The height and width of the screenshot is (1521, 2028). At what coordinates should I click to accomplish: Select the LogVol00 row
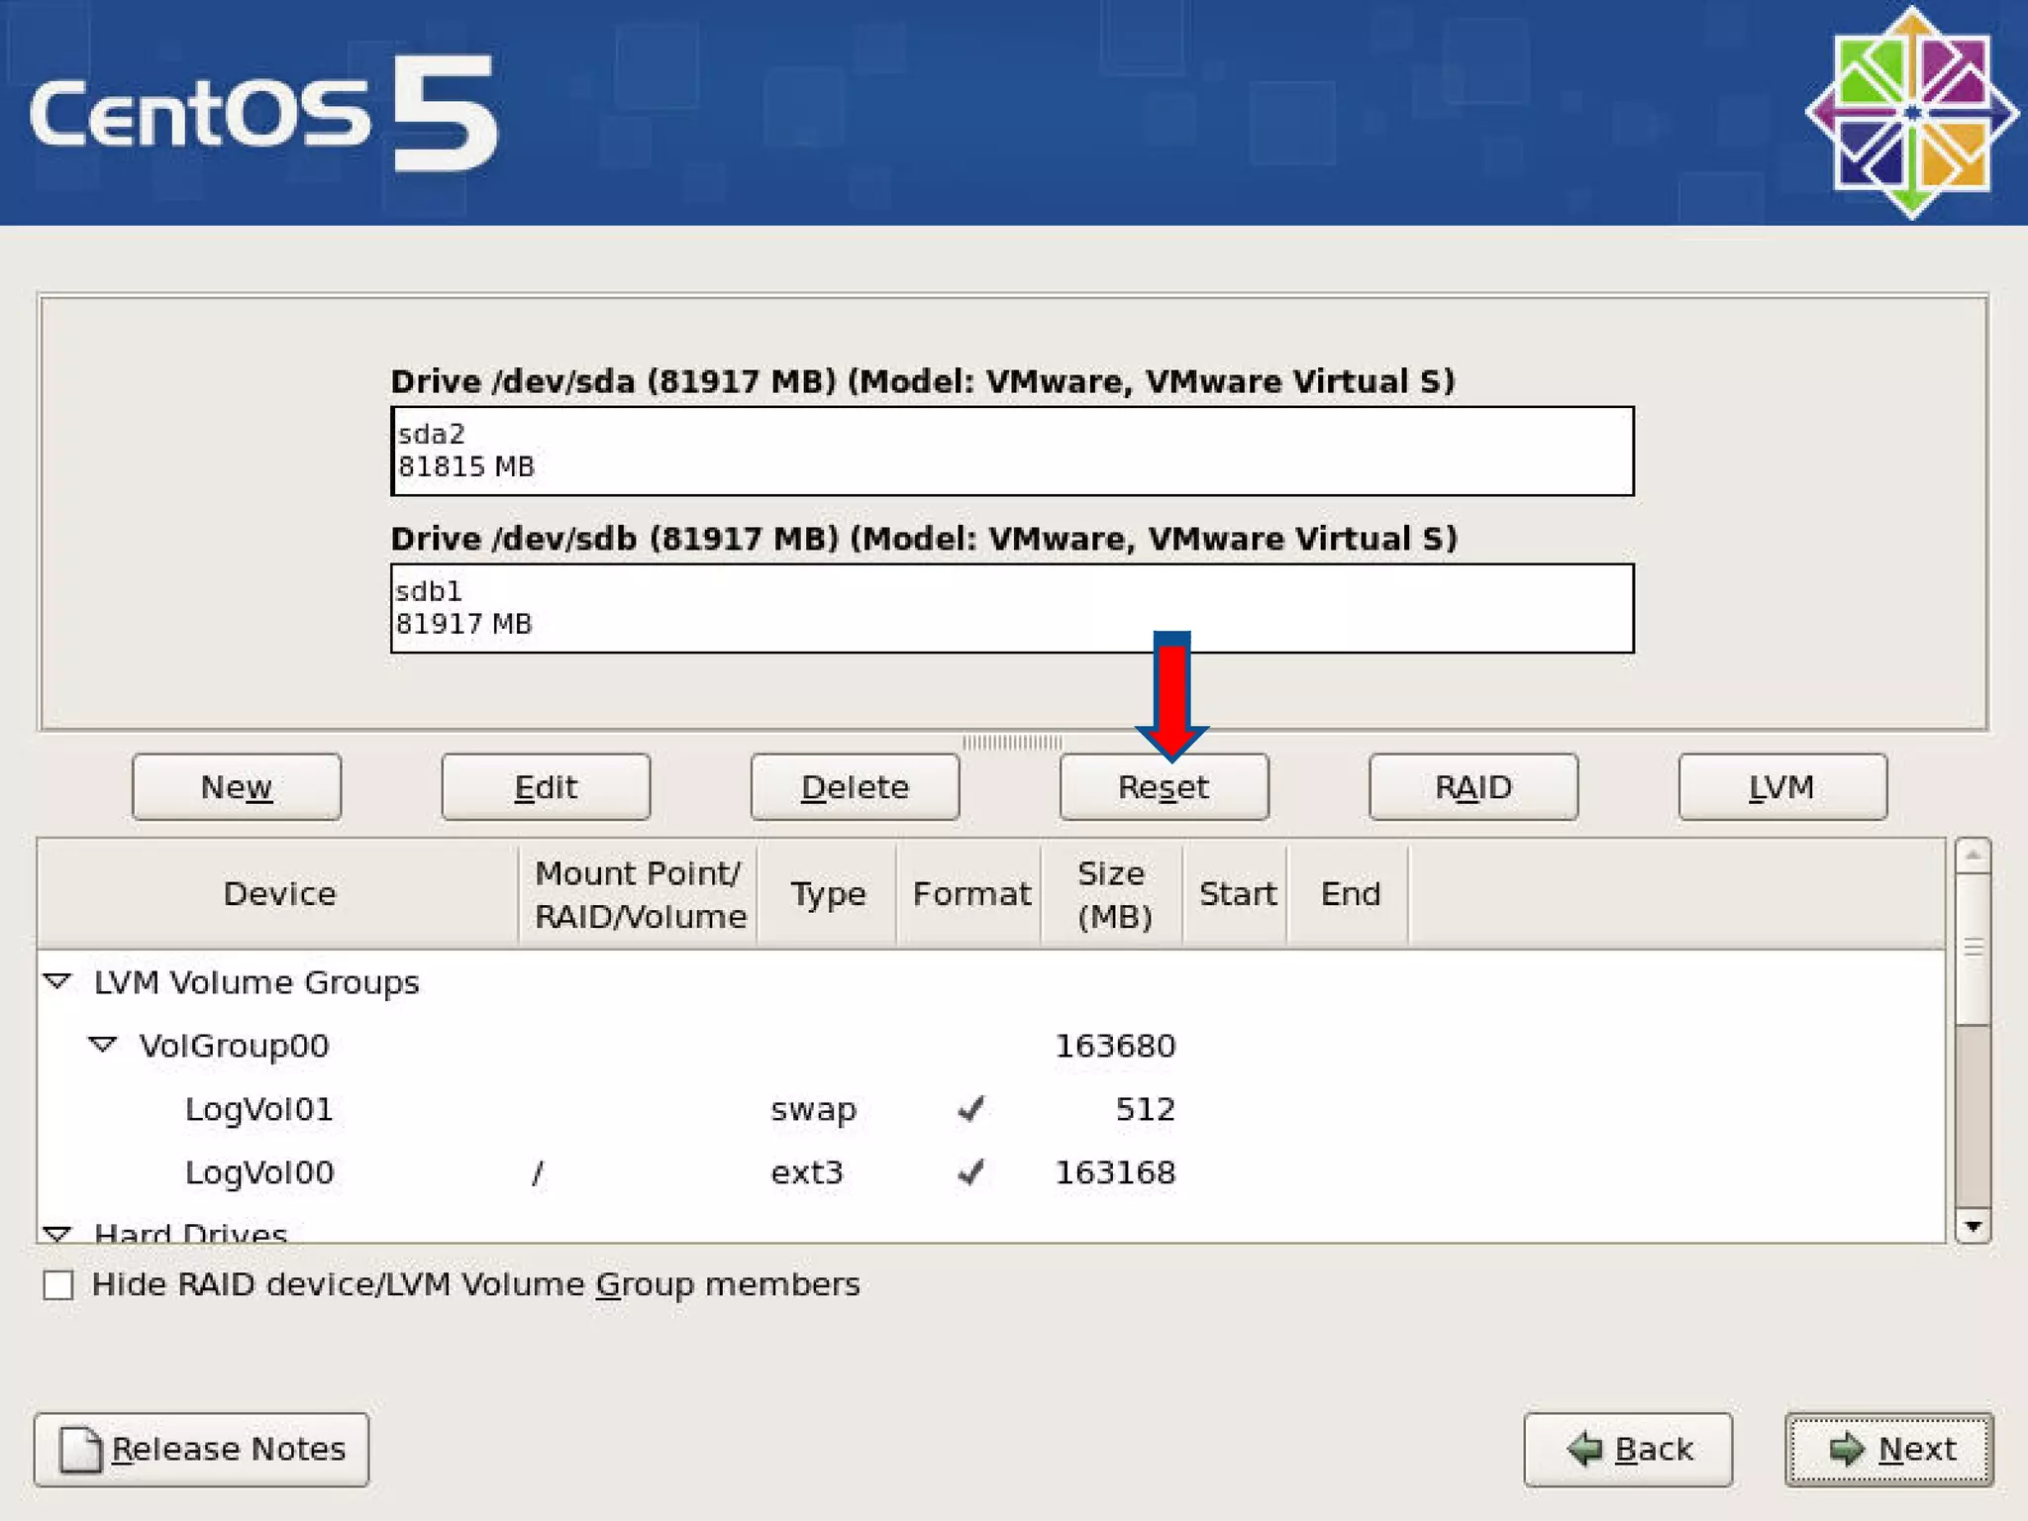tap(259, 1172)
